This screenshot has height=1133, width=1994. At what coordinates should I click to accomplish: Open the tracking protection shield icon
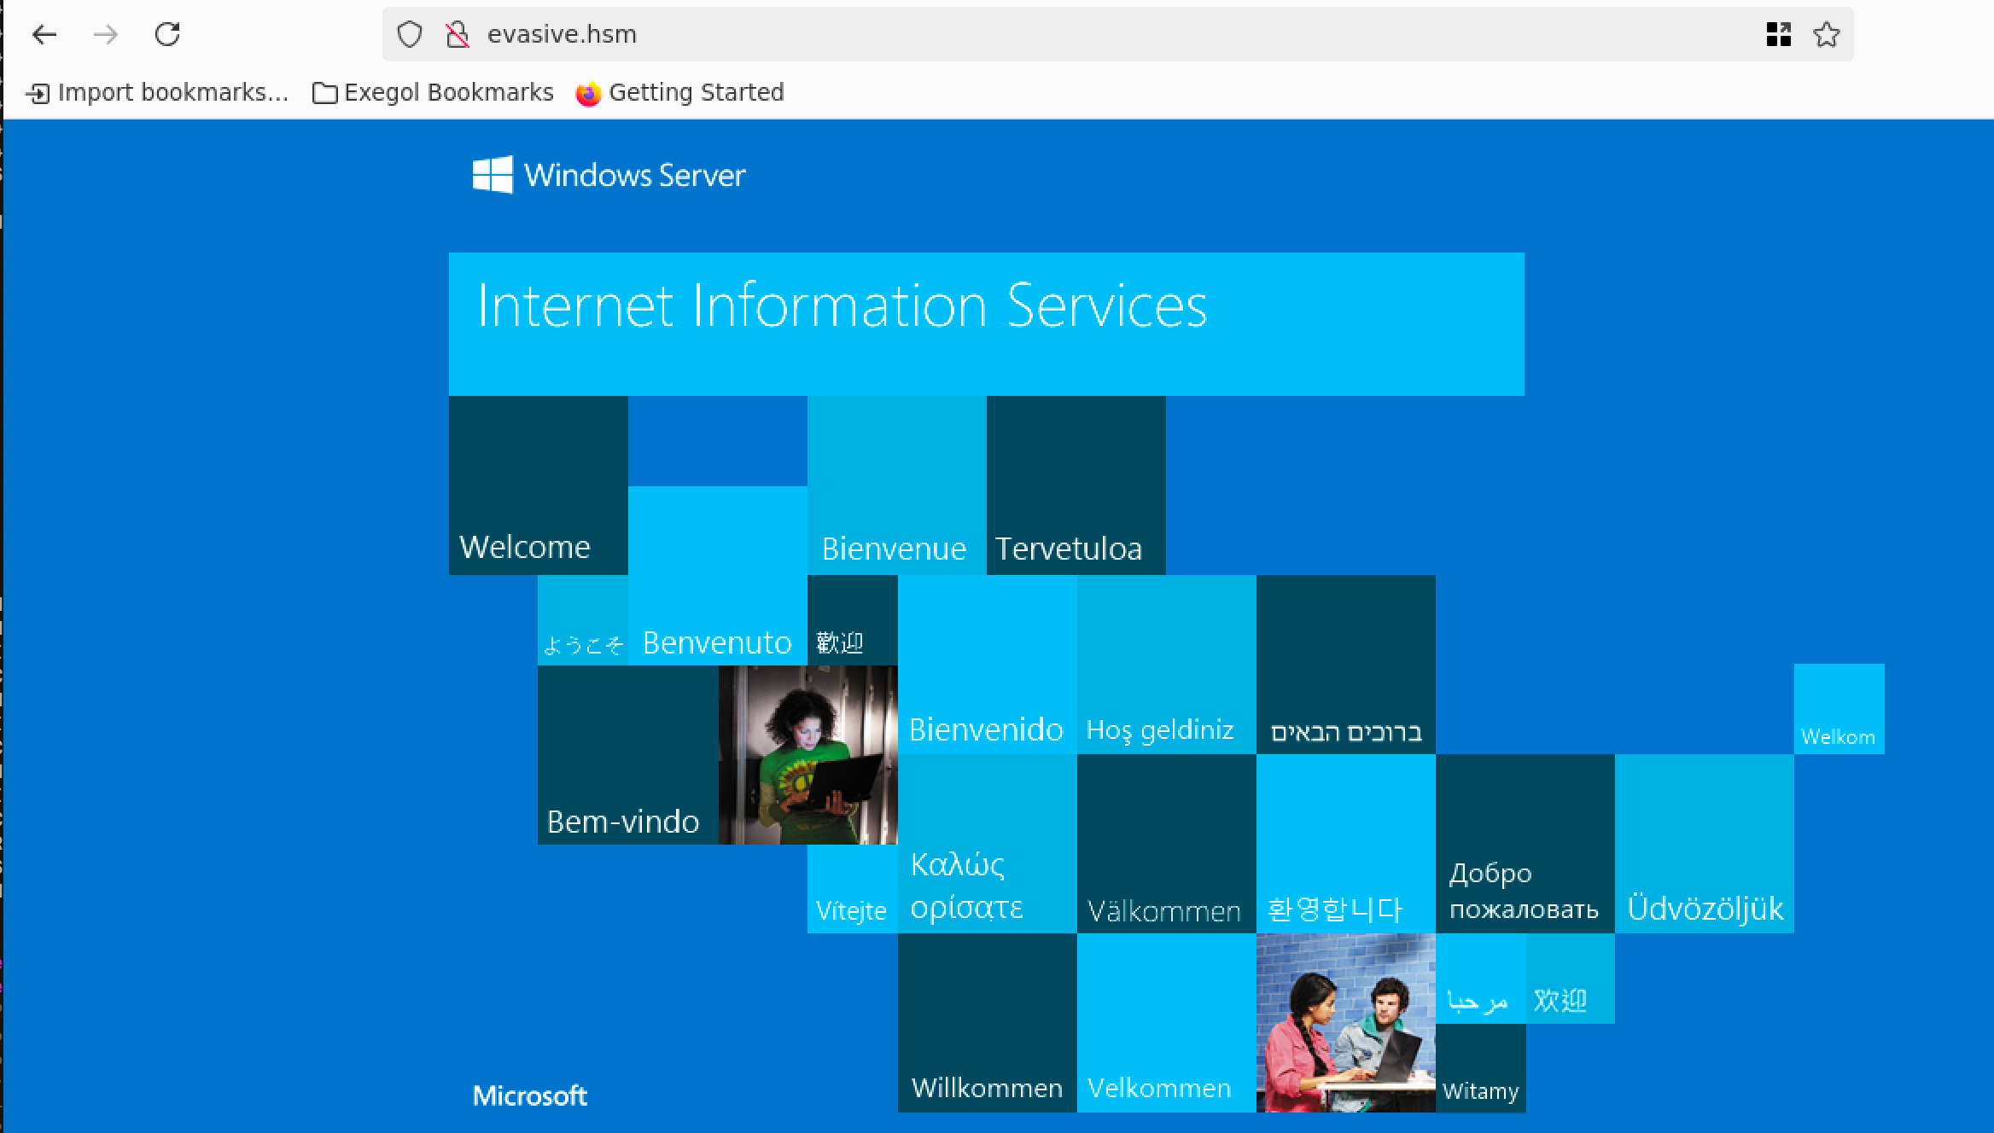pos(410,34)
